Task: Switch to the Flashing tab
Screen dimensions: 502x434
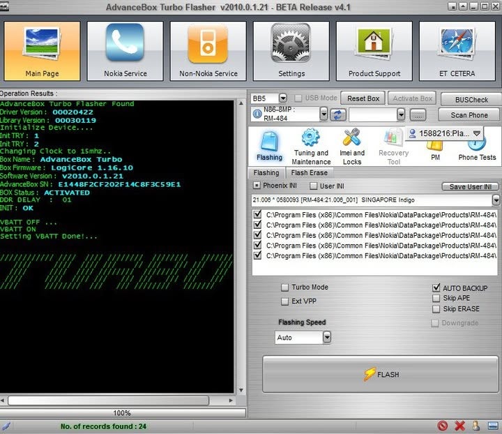Action: pyautogui.click(x=266, y=172)
